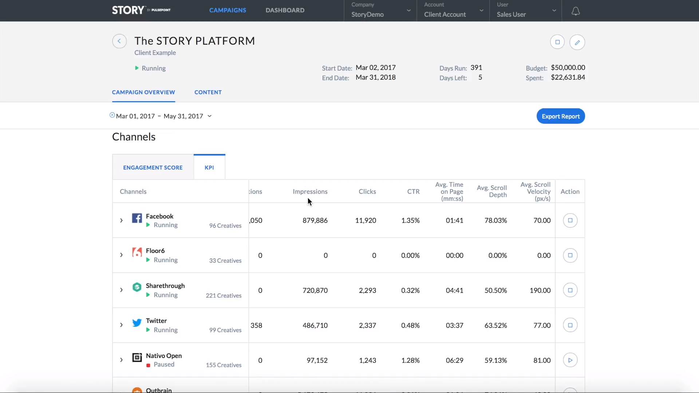Image resolution: width=699 pixels, height=393 pixels.
Task: Open the notifications bell
Action: click(576, 11)
